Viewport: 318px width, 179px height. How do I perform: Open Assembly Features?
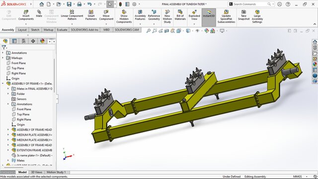pyautogui.click(x=140, y=15)
